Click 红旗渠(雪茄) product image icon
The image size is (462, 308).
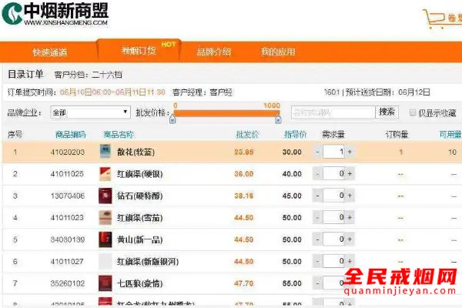(x=105, y=218)
